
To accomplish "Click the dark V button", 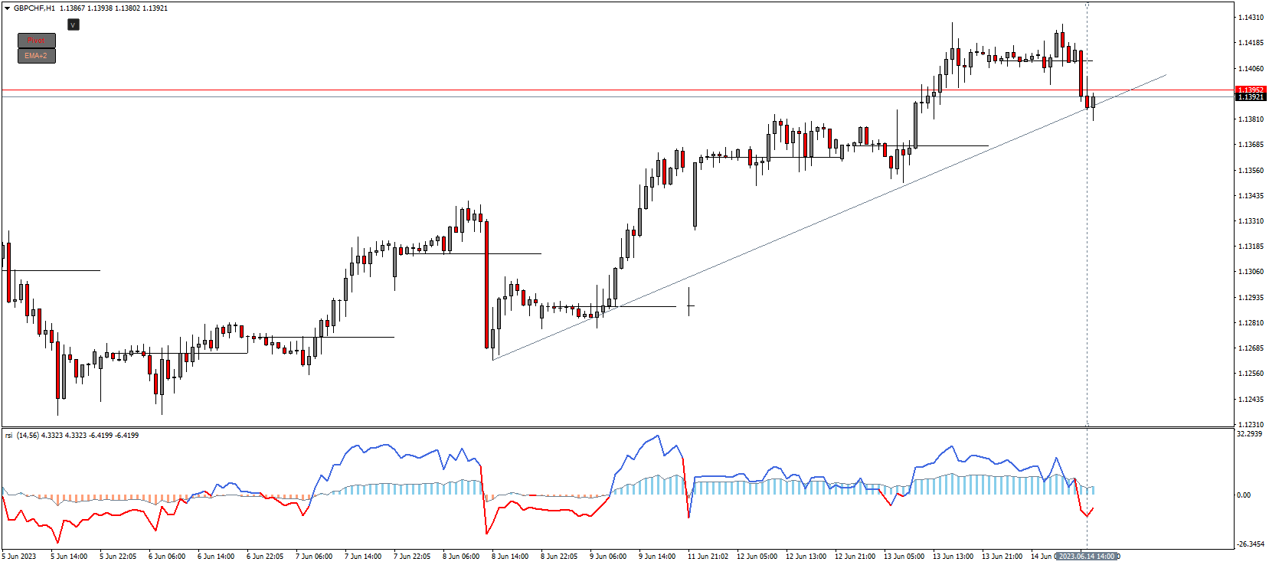I will point(73,24).
